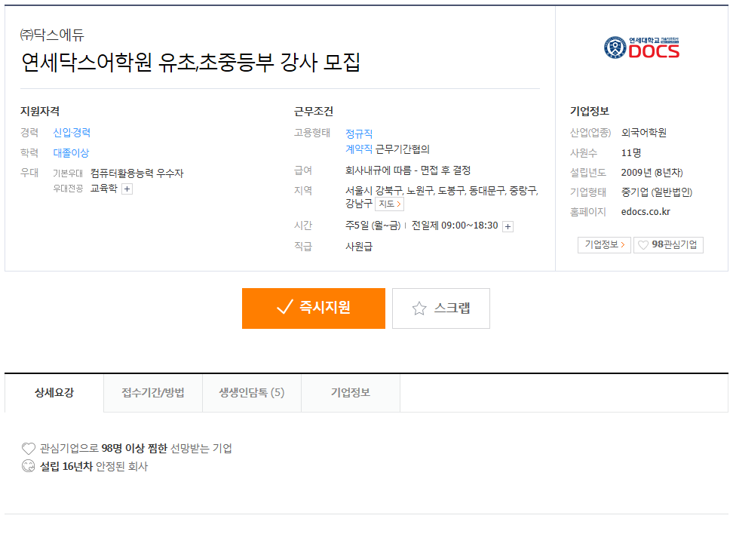Click the ㈜닥스에듀 company name
This screenshot has height=537, width=733.
click(52, 35)
